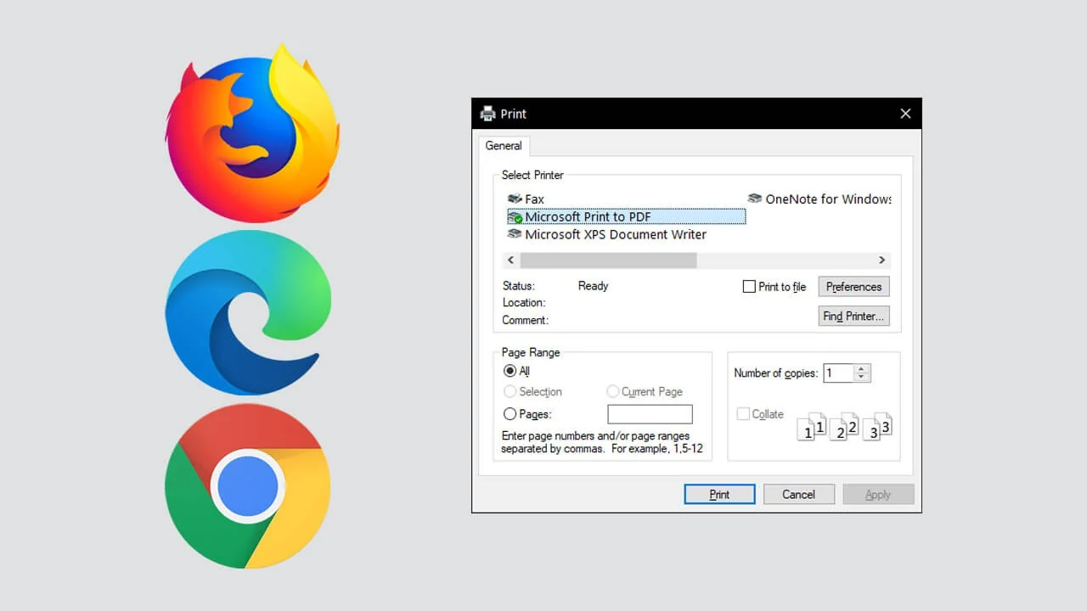
Task: Click the Find Printer button
Action: tap(853, 317)
